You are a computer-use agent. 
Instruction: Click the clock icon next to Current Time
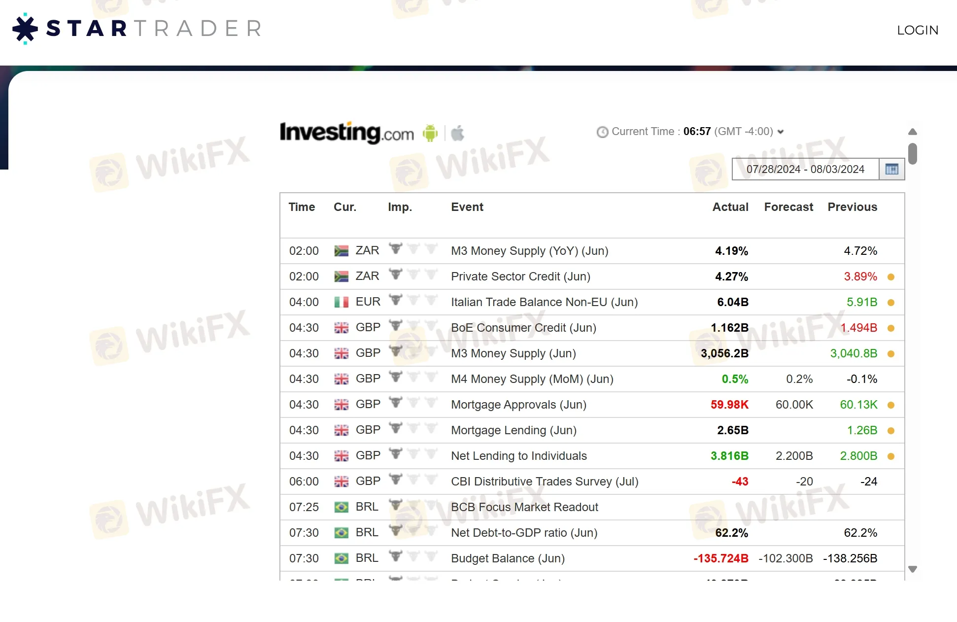601,131
